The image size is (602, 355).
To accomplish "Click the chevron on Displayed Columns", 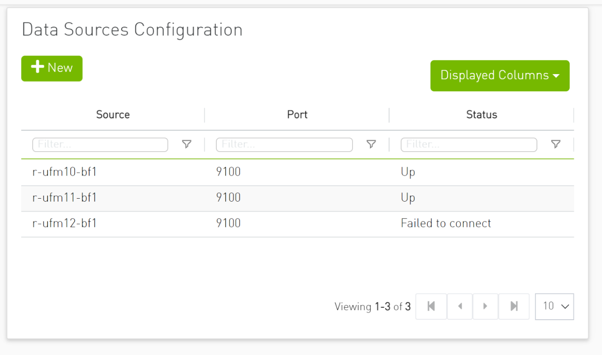I will click(x=556, y=75).
